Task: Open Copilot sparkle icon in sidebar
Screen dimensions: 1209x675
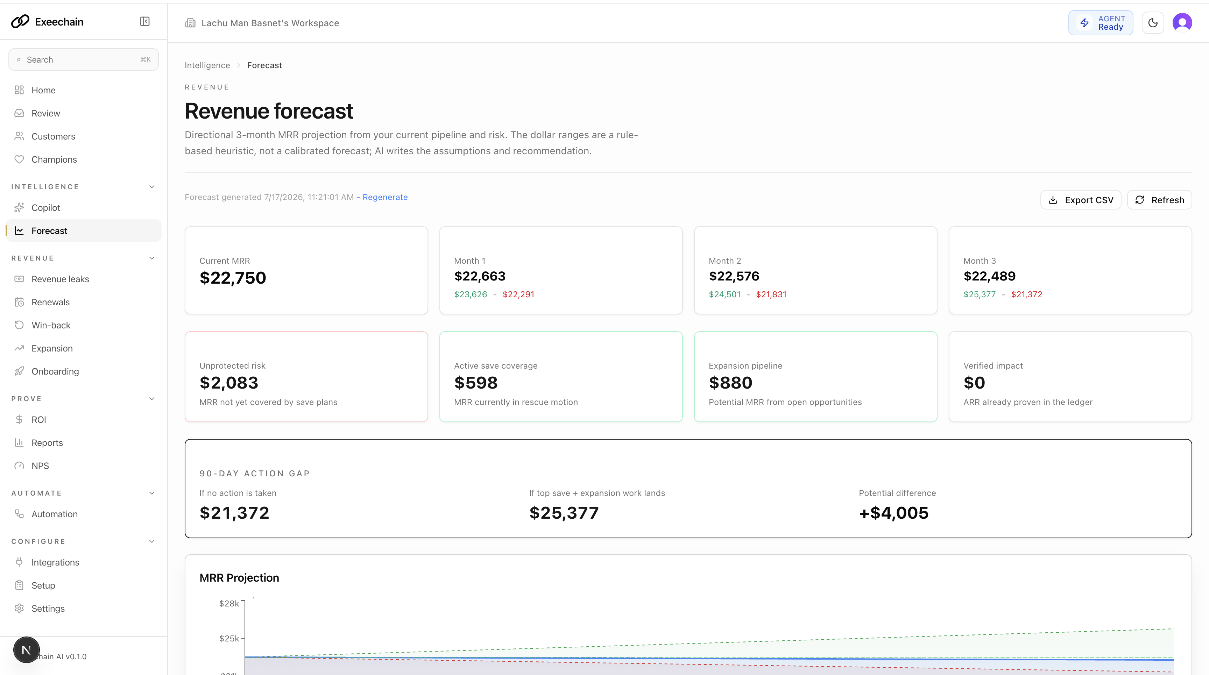Action: [x=19, y=207]
